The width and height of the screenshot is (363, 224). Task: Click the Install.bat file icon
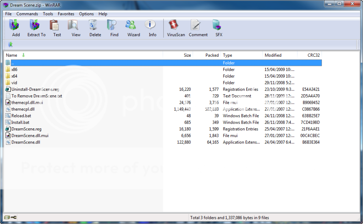(8, 122)
